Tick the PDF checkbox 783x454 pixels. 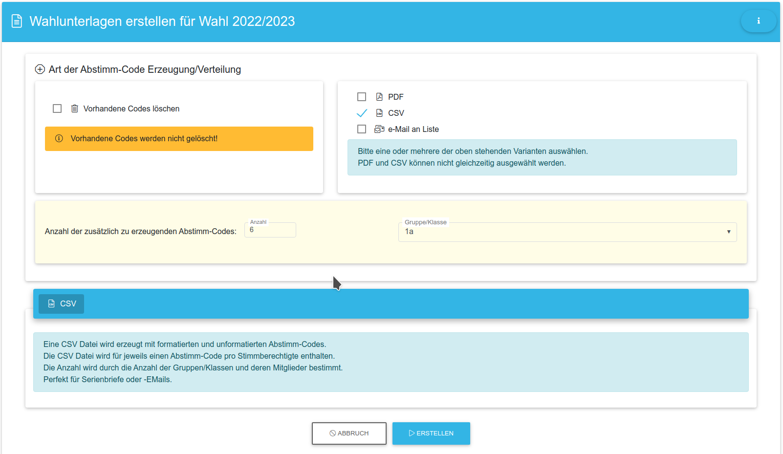pos(362,97)
